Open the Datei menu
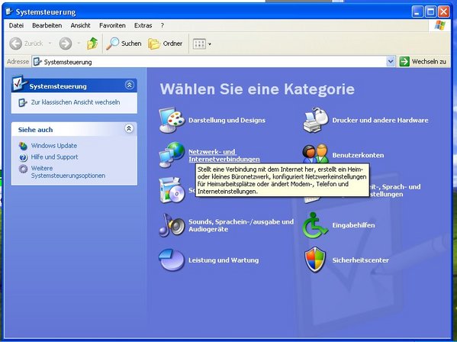 [16, 26]
